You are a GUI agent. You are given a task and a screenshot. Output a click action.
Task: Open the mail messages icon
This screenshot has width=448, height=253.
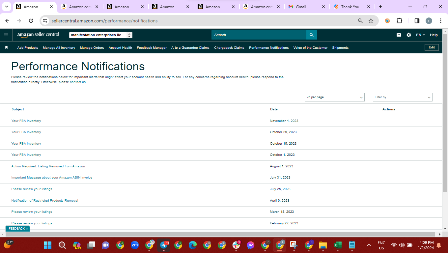click(399, 35)
